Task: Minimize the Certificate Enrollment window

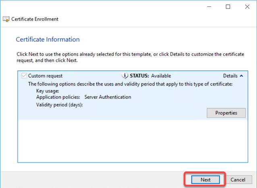Action: [209, 7]
